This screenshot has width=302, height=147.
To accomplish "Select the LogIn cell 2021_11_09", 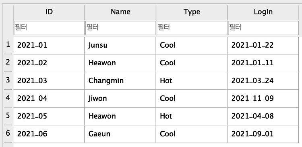I will click(x=263, y=99).
